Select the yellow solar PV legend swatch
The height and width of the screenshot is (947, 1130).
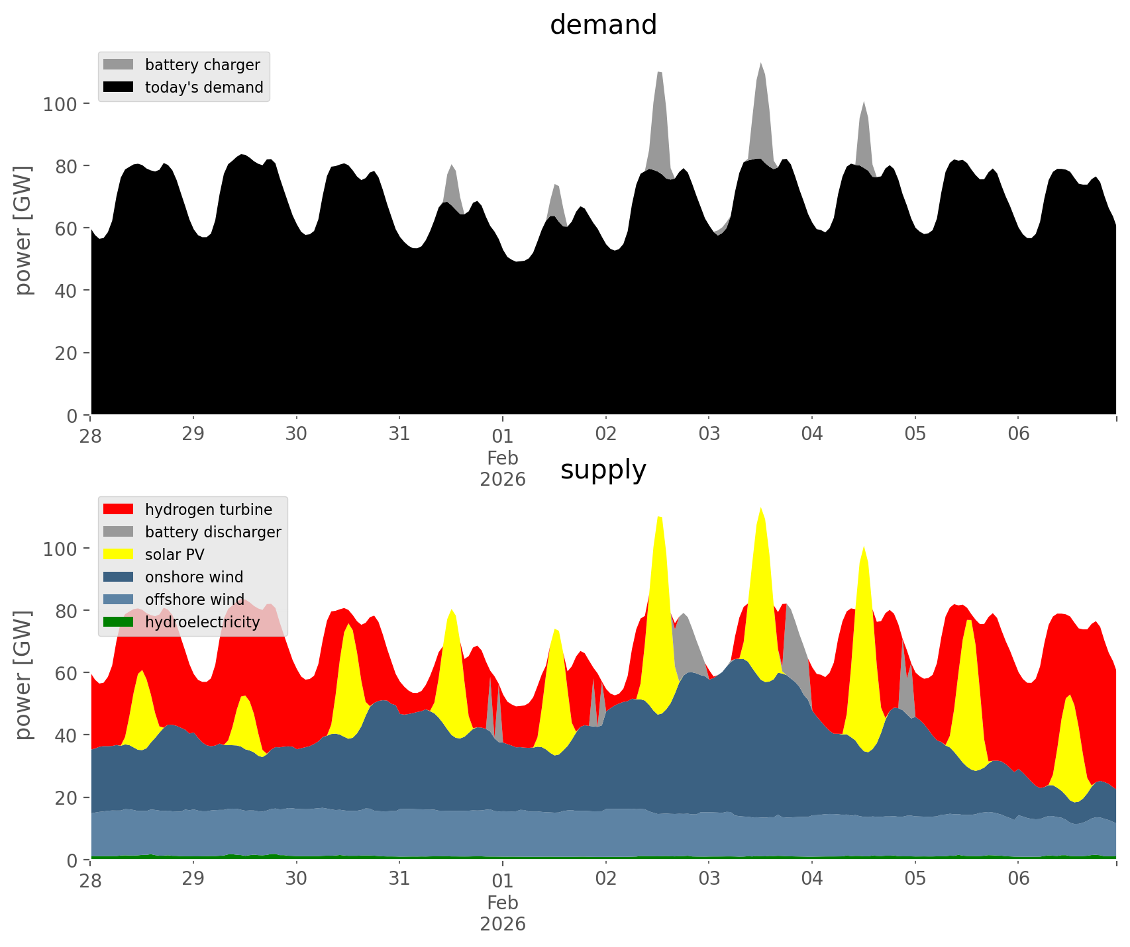tap(119, 555)
